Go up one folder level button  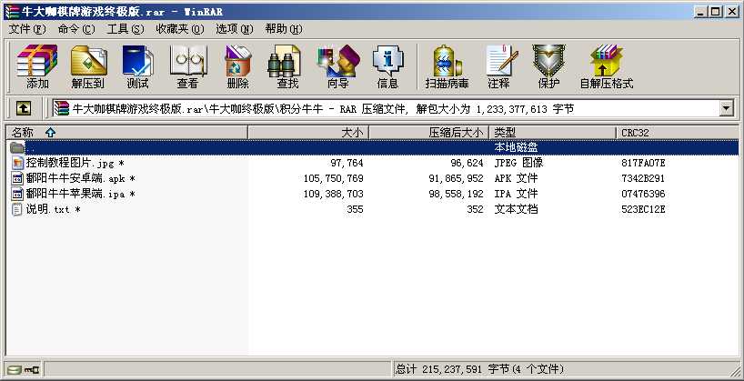pos(24,108)
